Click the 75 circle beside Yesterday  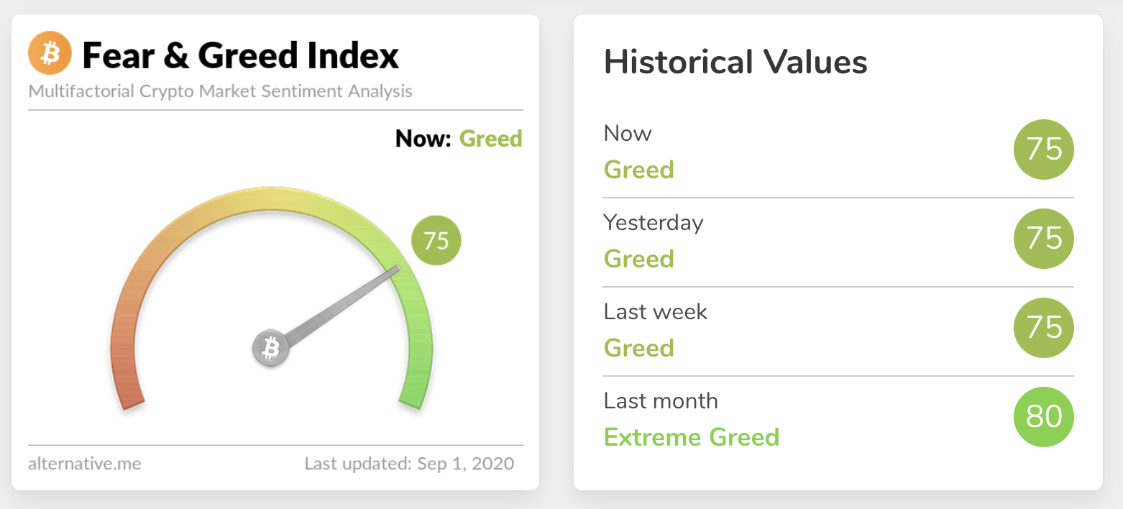[1043, 239]
